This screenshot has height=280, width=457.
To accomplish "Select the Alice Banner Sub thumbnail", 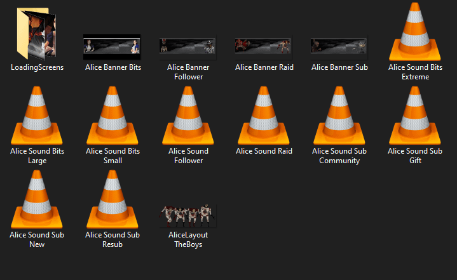I will pos(339,46).
